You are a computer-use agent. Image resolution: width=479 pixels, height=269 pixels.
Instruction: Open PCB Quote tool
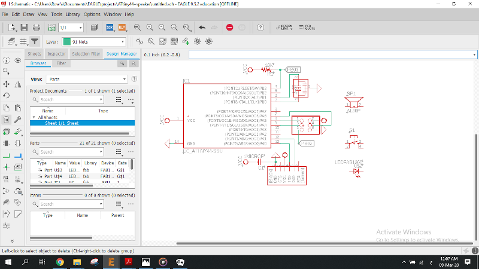pos(307,27)
